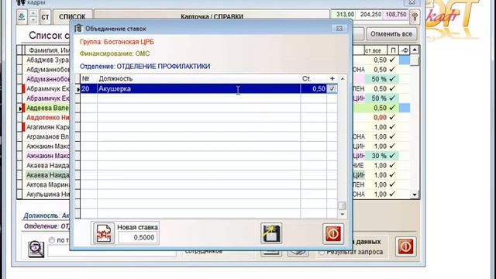Viewport: 496px width, 279px height.
Task: Click the red exit button in Кадры window
Action: point(406,246)
